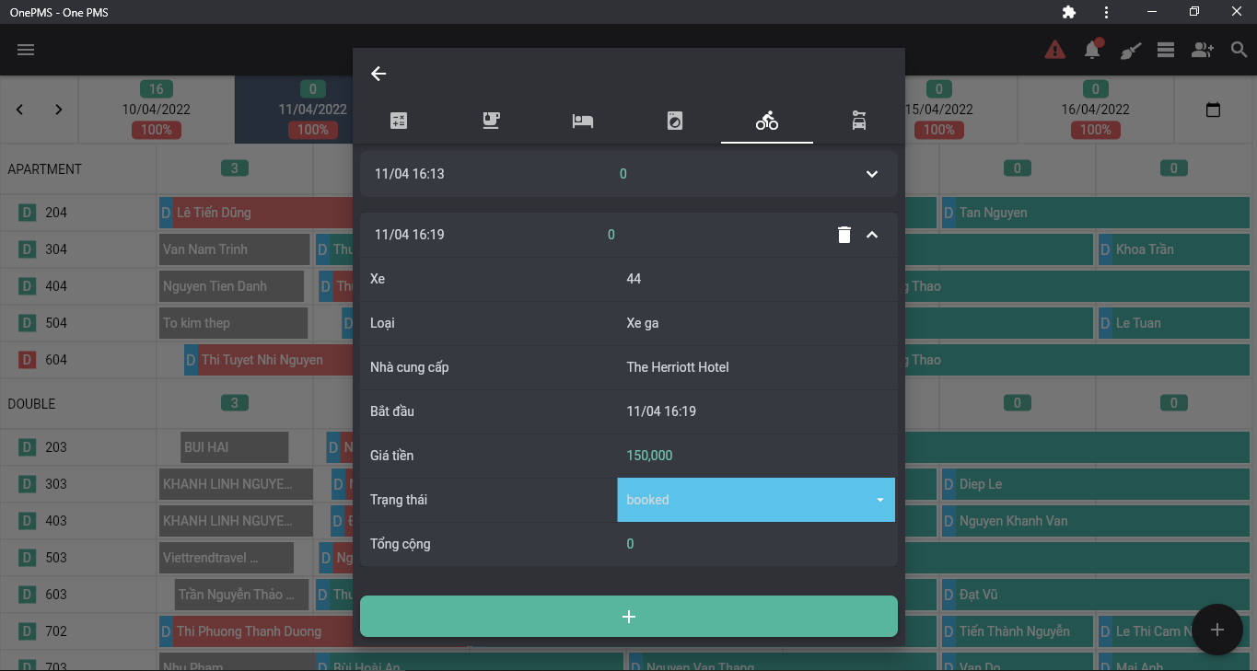The width and height of the screenshot is (1257, 671).
Task: Switch to the calculator summary tab
Action: click(x=399, y=121)
